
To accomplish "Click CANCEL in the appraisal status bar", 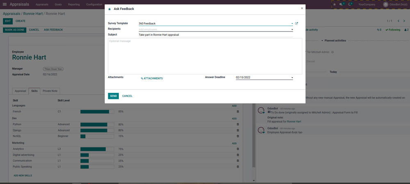I will coord(34,30).
